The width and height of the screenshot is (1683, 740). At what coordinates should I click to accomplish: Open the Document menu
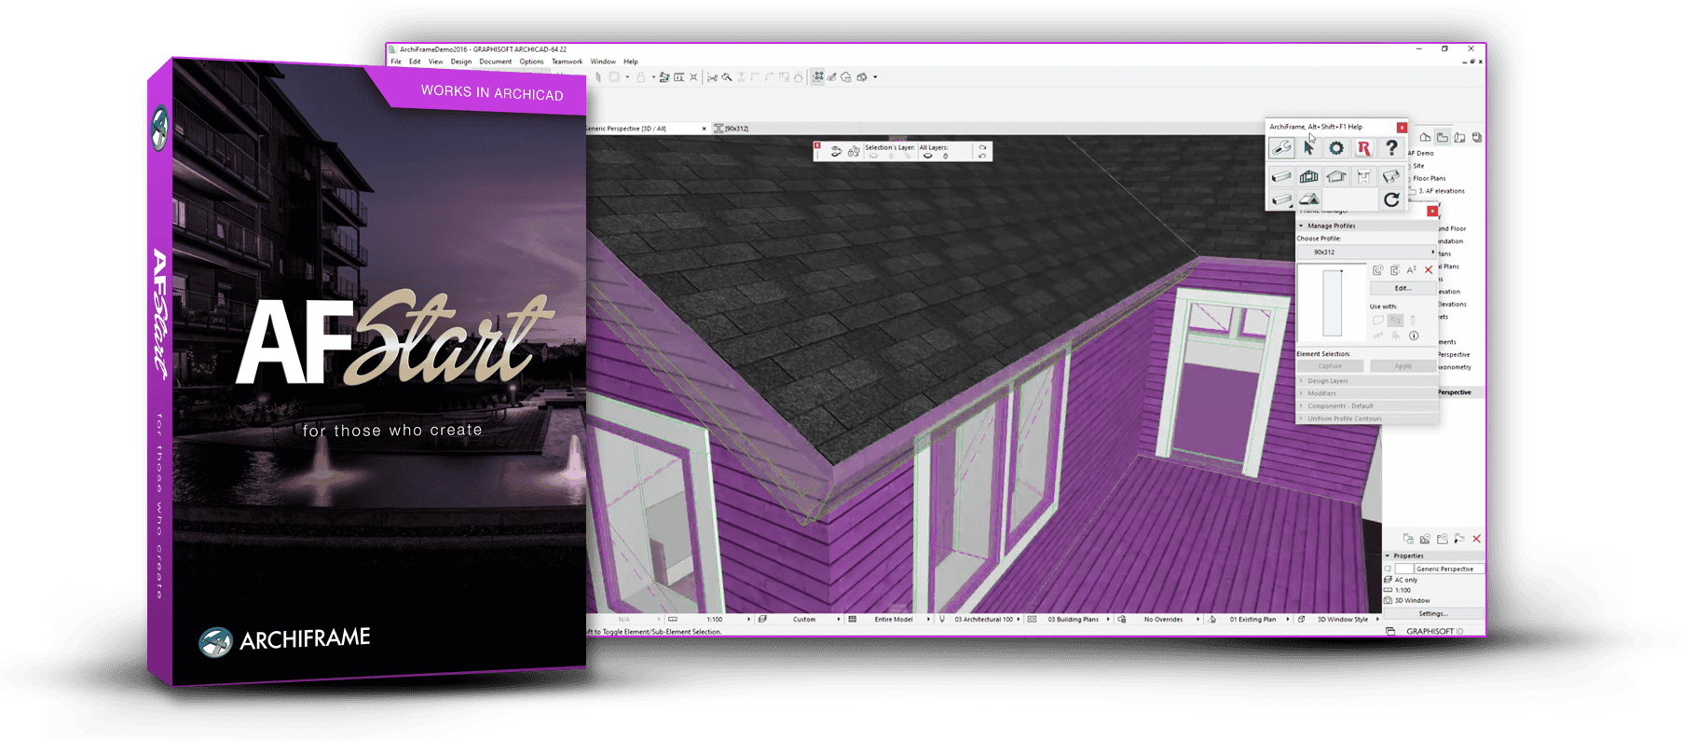(x=496, y=62)
